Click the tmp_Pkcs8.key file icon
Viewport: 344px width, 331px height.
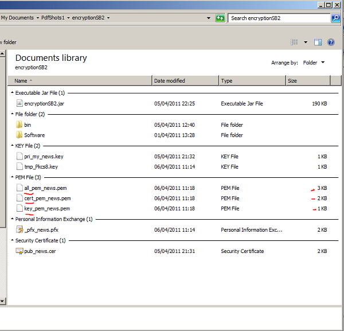pyautogui.click(x=19, y=166)
